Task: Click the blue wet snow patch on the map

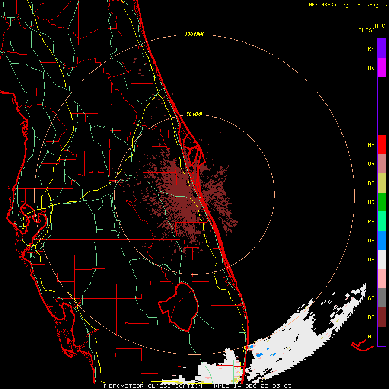Action: (259, 355)
